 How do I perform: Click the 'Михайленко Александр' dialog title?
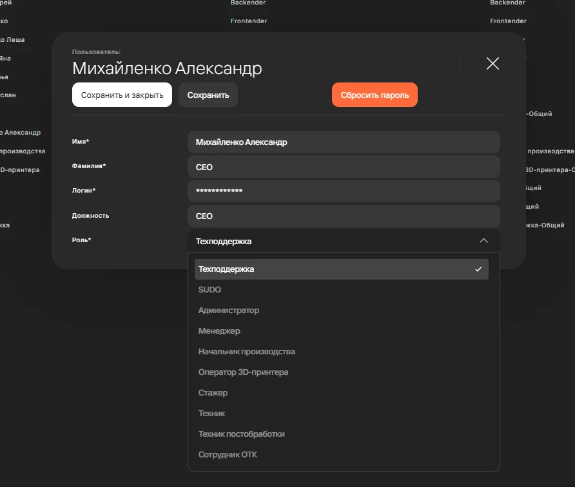(167, 68)
